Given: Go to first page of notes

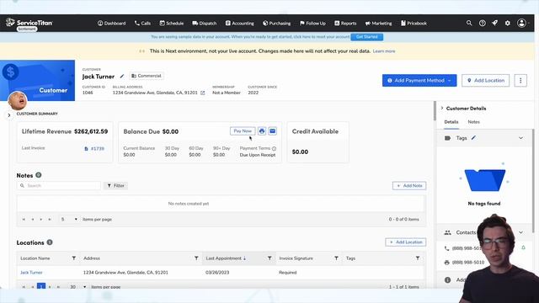Looking at the screenshot, I should 24,219.
